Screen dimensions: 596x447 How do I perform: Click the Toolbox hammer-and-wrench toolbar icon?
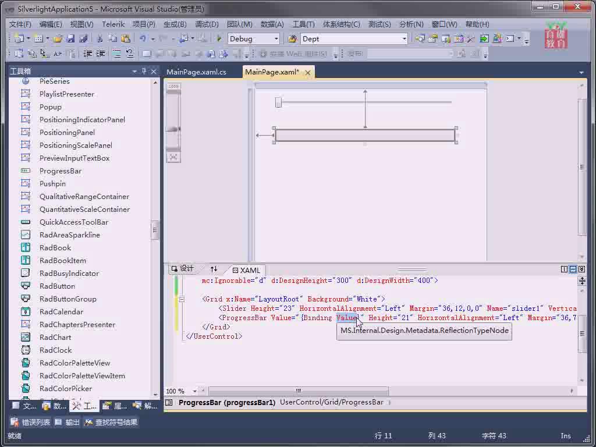click(x=471, y=39)
